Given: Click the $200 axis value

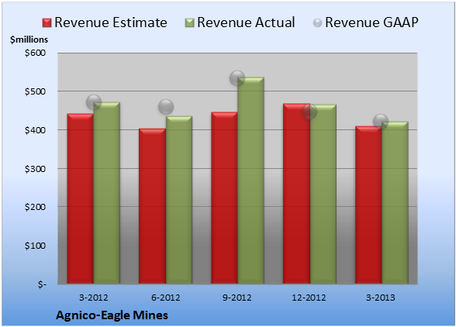Looking at the screenshot, I should coord(35,207).
